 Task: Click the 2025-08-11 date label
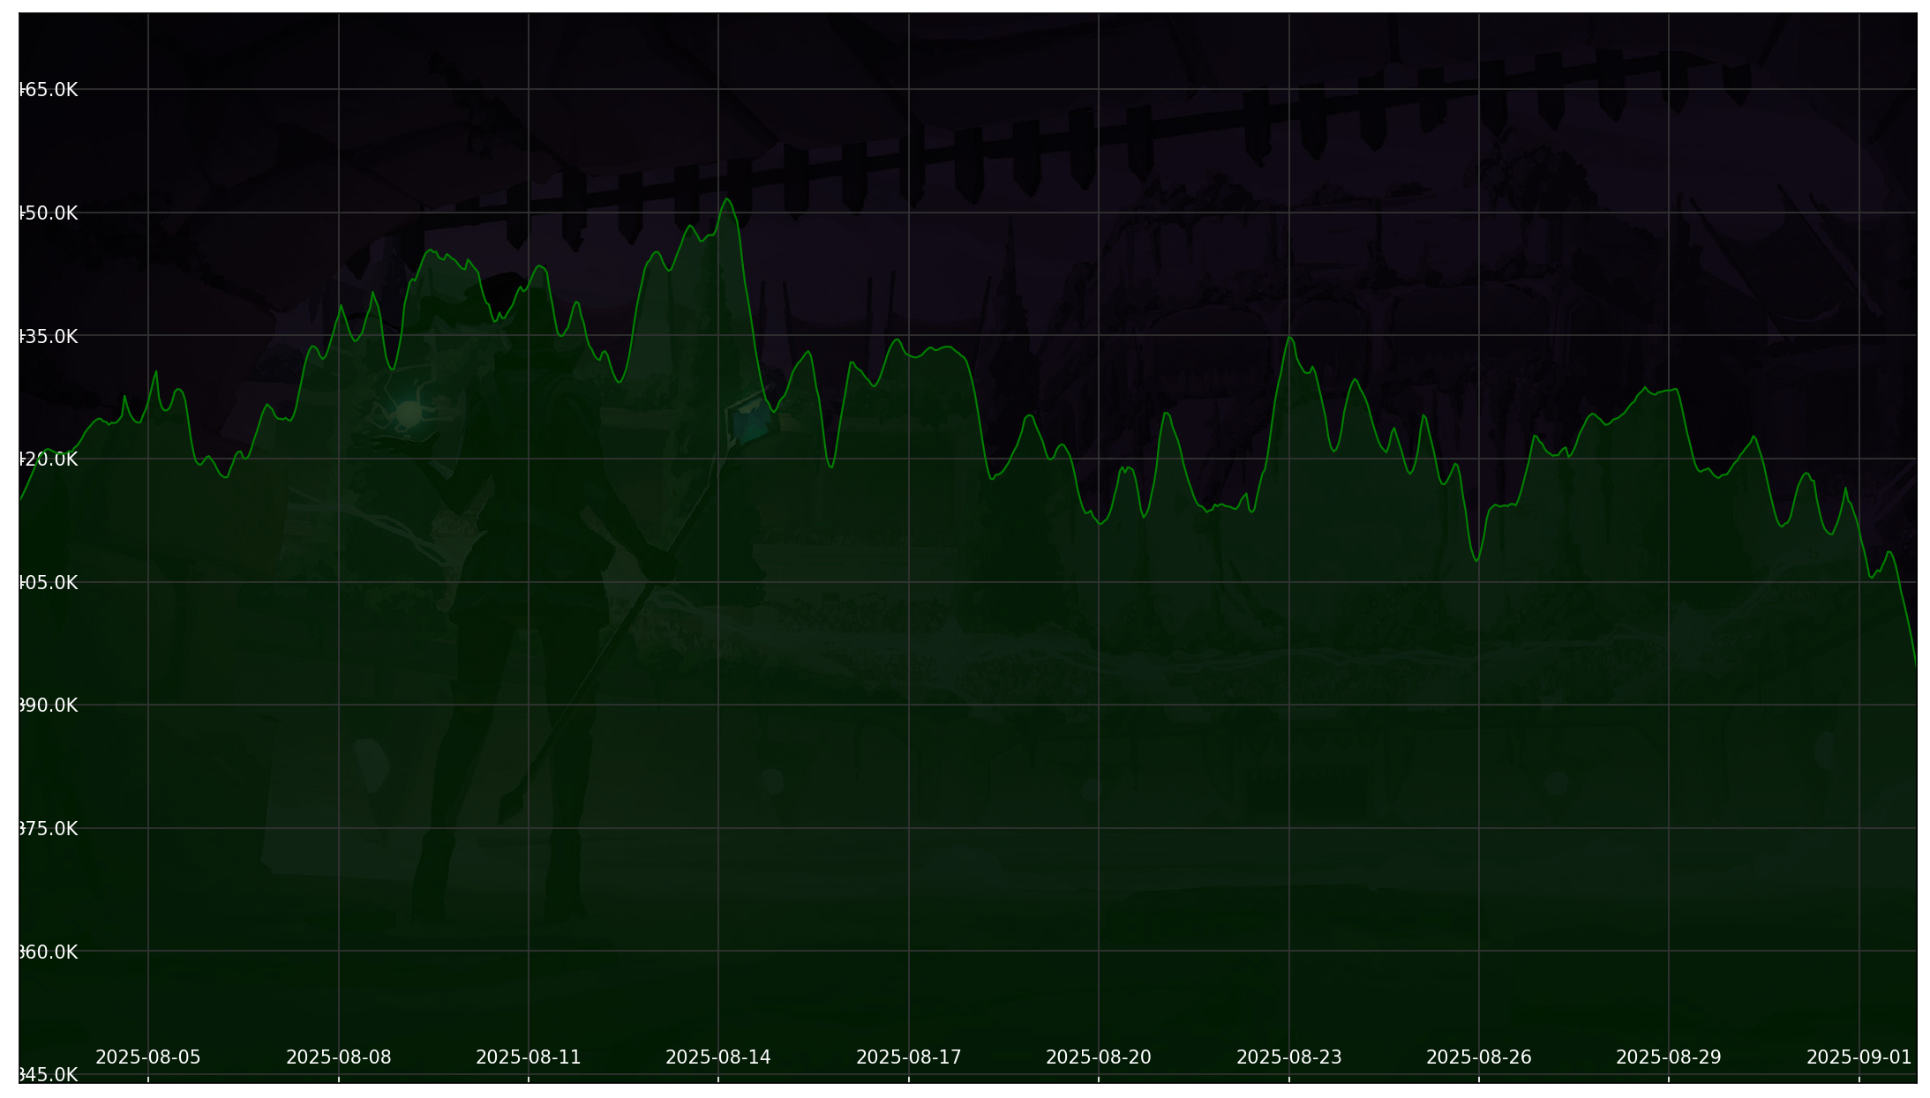pyautogui.click(x=529, y=1055)
